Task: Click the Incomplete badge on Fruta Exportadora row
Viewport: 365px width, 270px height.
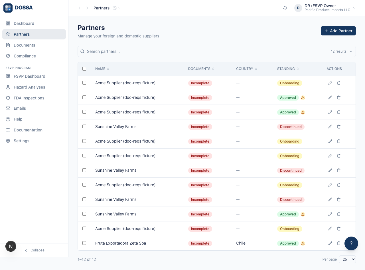Action: 200,243
